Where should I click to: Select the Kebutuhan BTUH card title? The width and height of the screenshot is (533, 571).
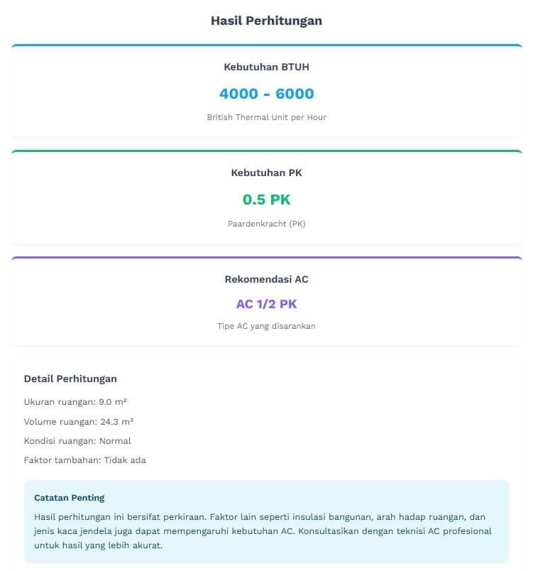266,67
